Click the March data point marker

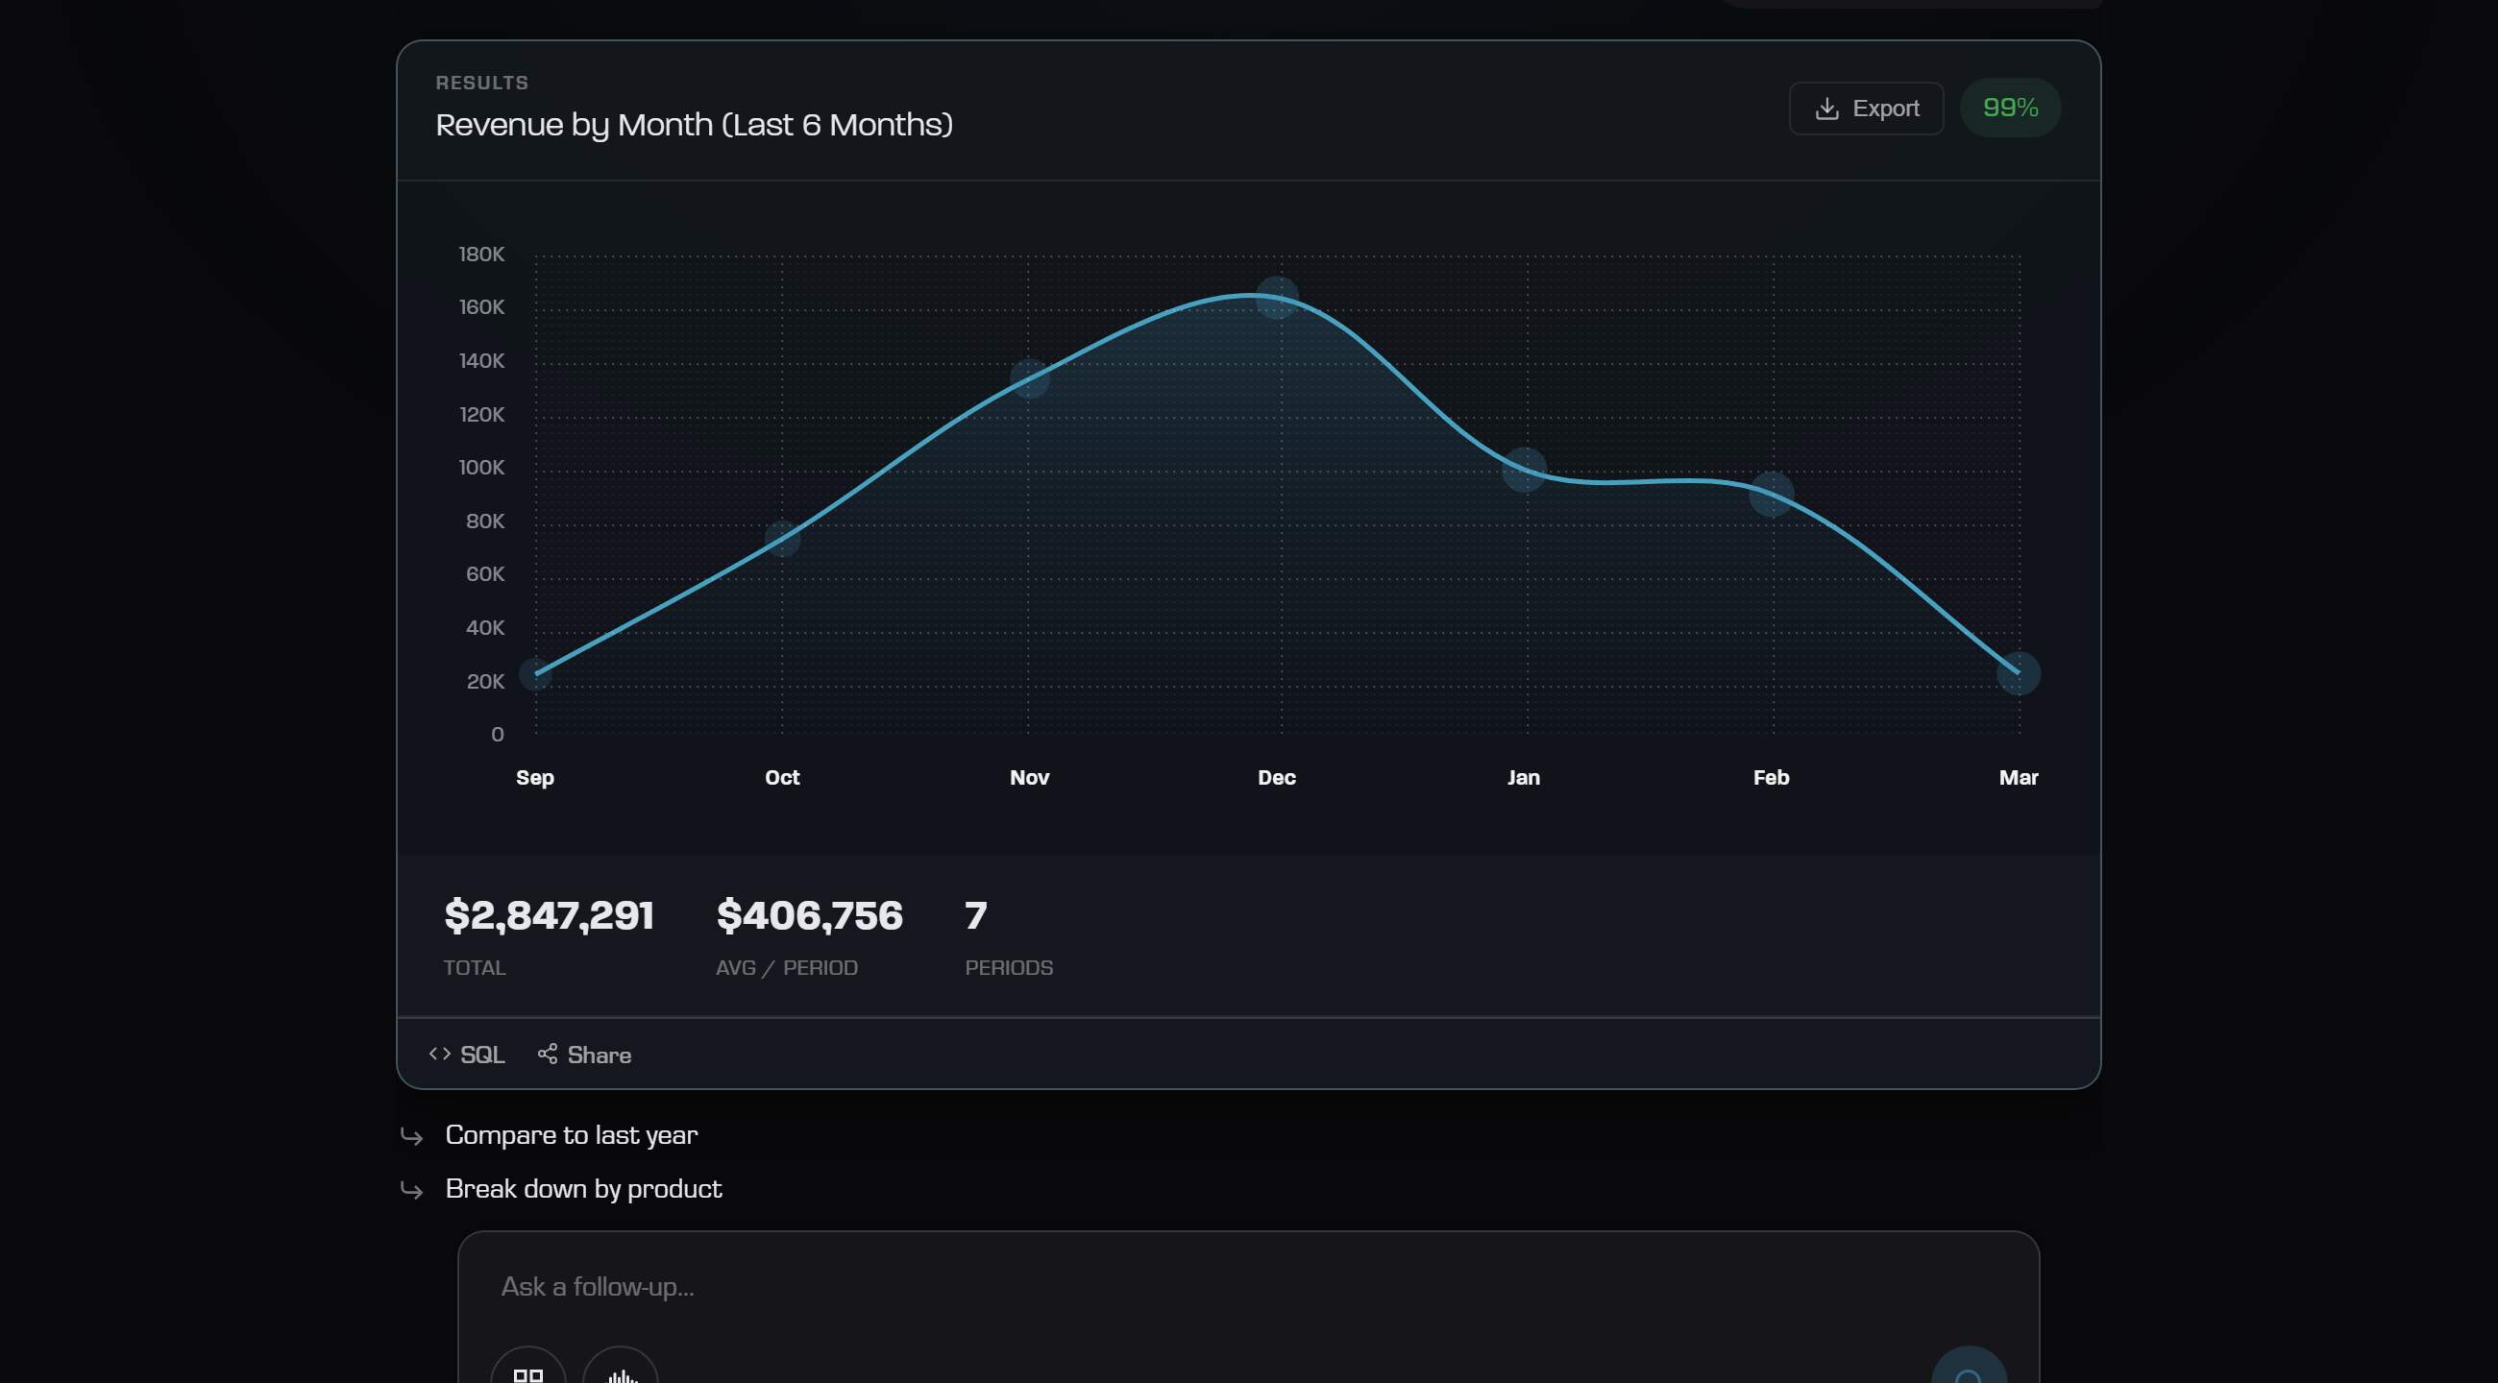point(2018,673)
